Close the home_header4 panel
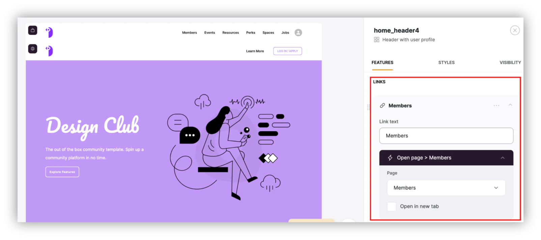Screen dimensions: 541x240 point(515,30)
